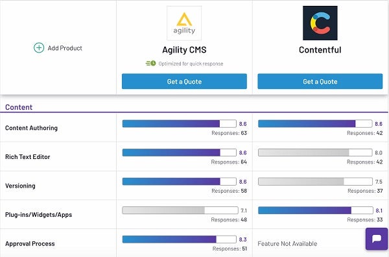Open the chat widget icon

click(x=377, y=239)
